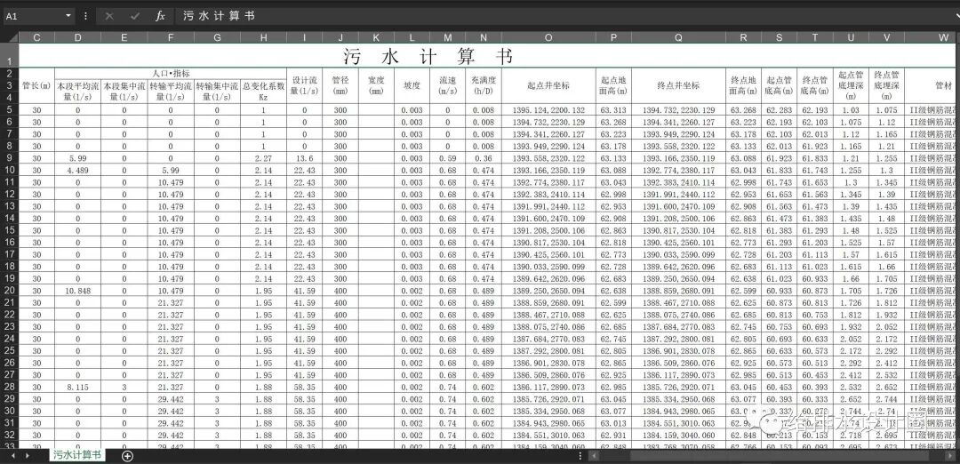Screen dimensions: 960x464
Task: Select row 9 header
Action: tap(9, 158)
